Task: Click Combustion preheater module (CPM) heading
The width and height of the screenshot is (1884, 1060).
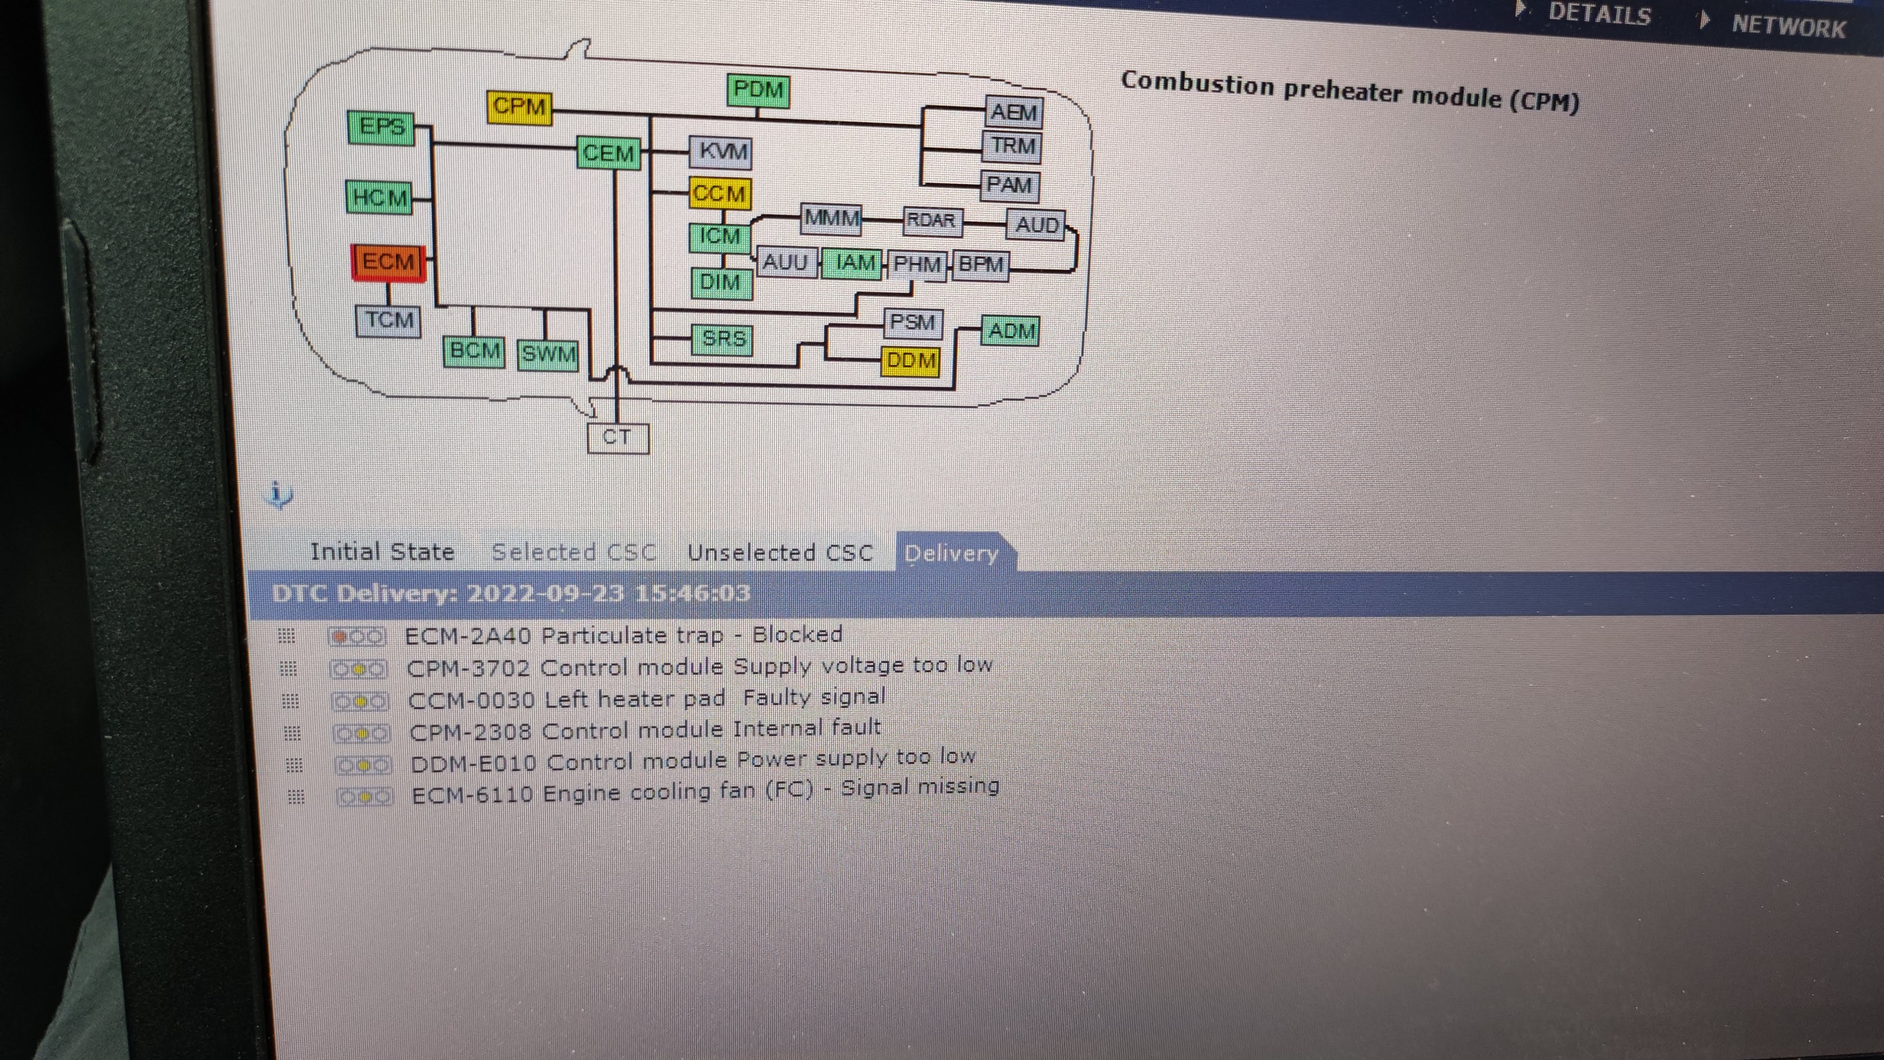Action: (x=1350, y=92)
